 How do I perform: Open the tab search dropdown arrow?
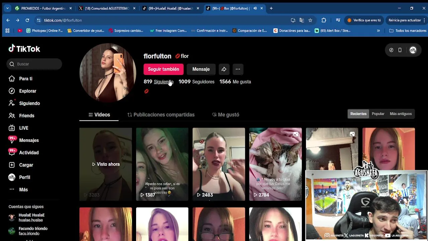(x=7, y=8)
